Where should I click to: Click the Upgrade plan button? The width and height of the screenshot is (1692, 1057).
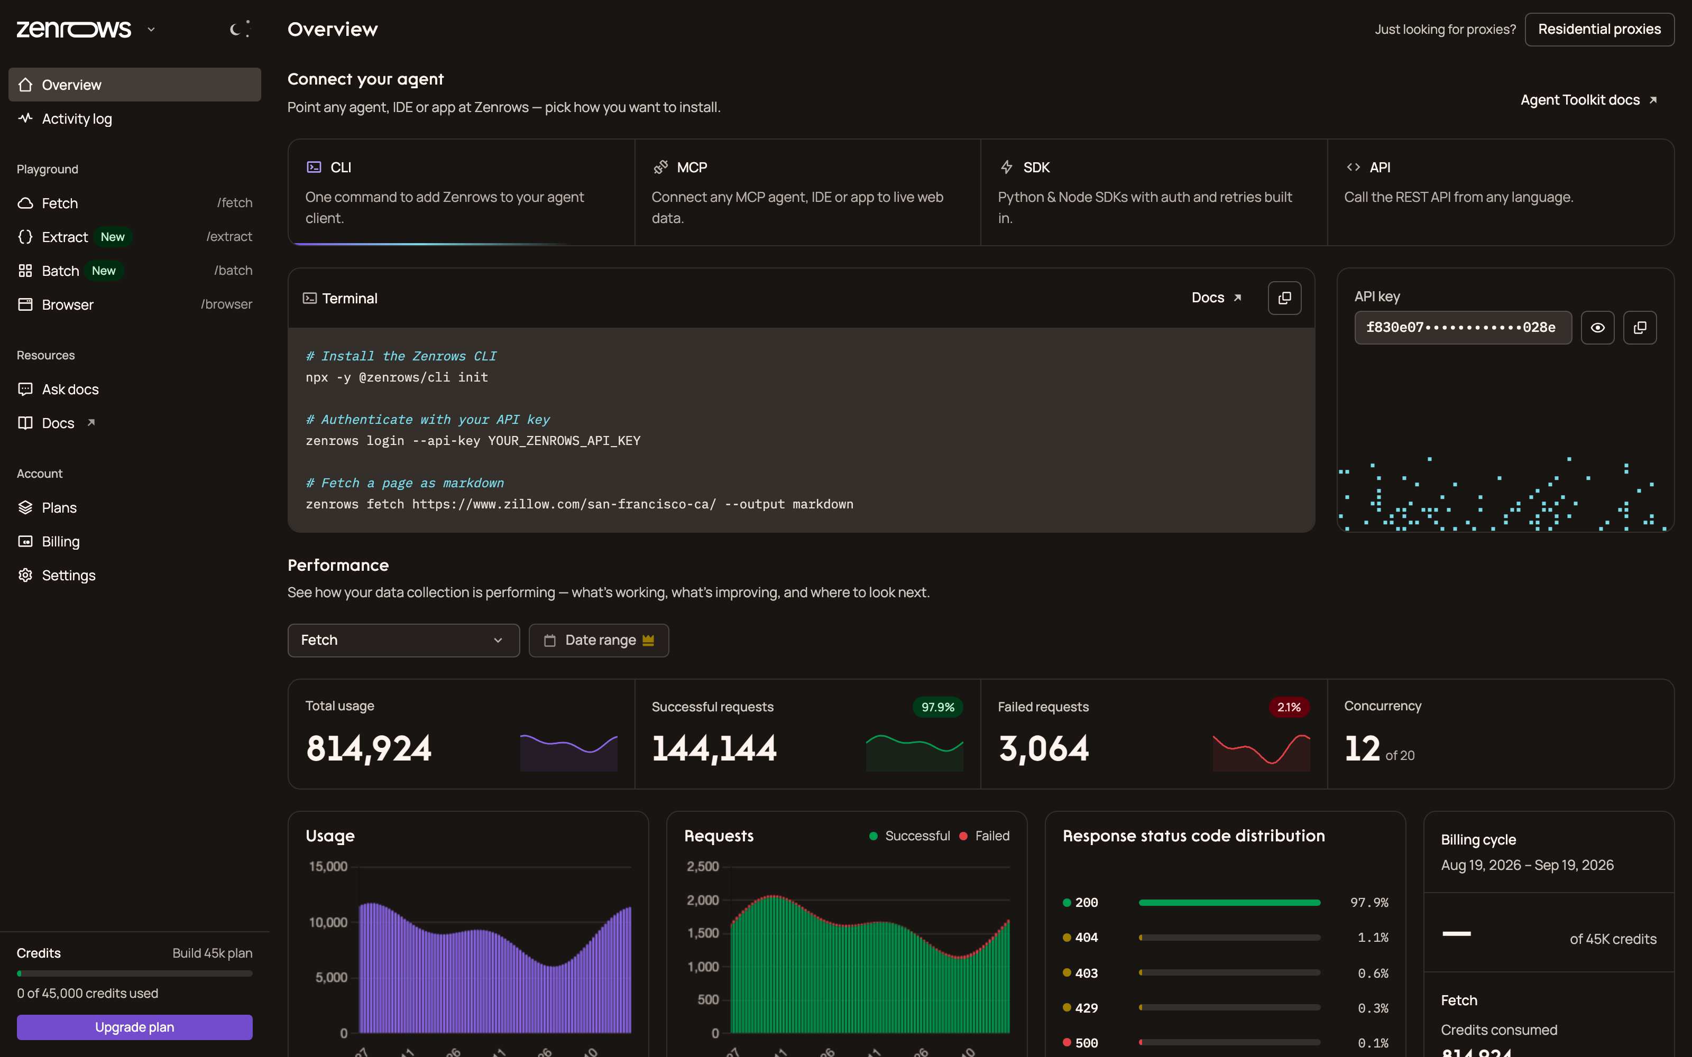[x=135, y=1027]
